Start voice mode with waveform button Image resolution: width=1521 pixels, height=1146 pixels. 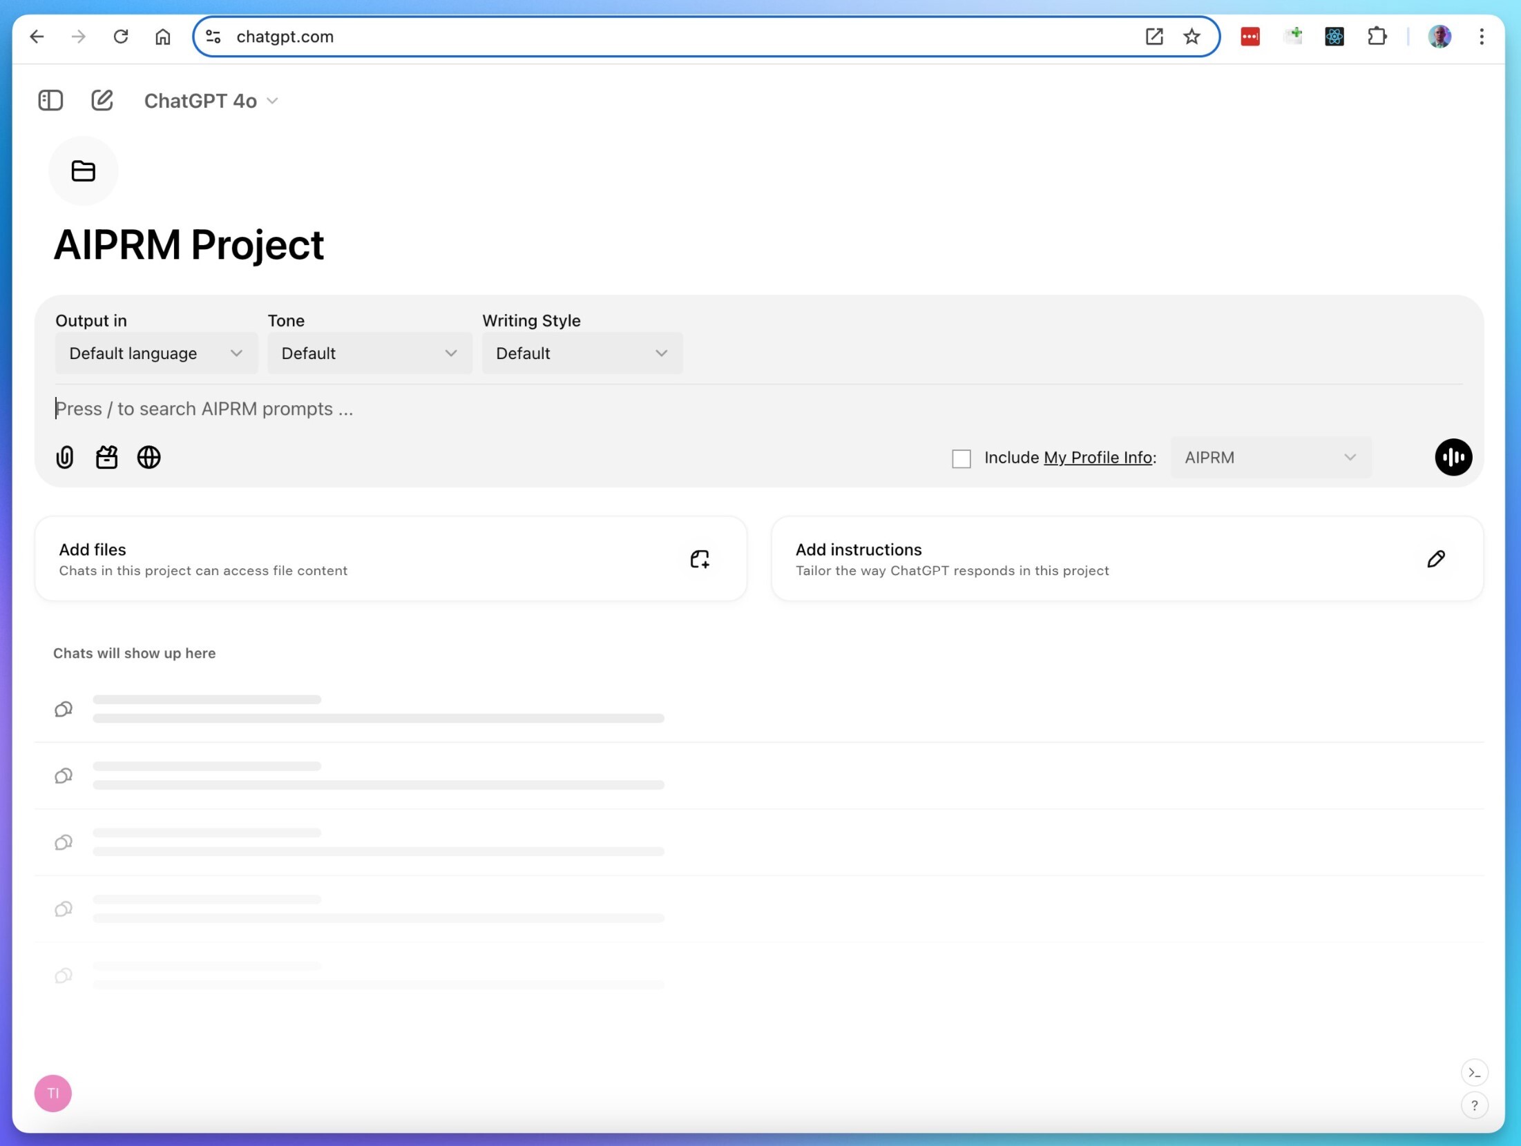(x=1453, y=457)
